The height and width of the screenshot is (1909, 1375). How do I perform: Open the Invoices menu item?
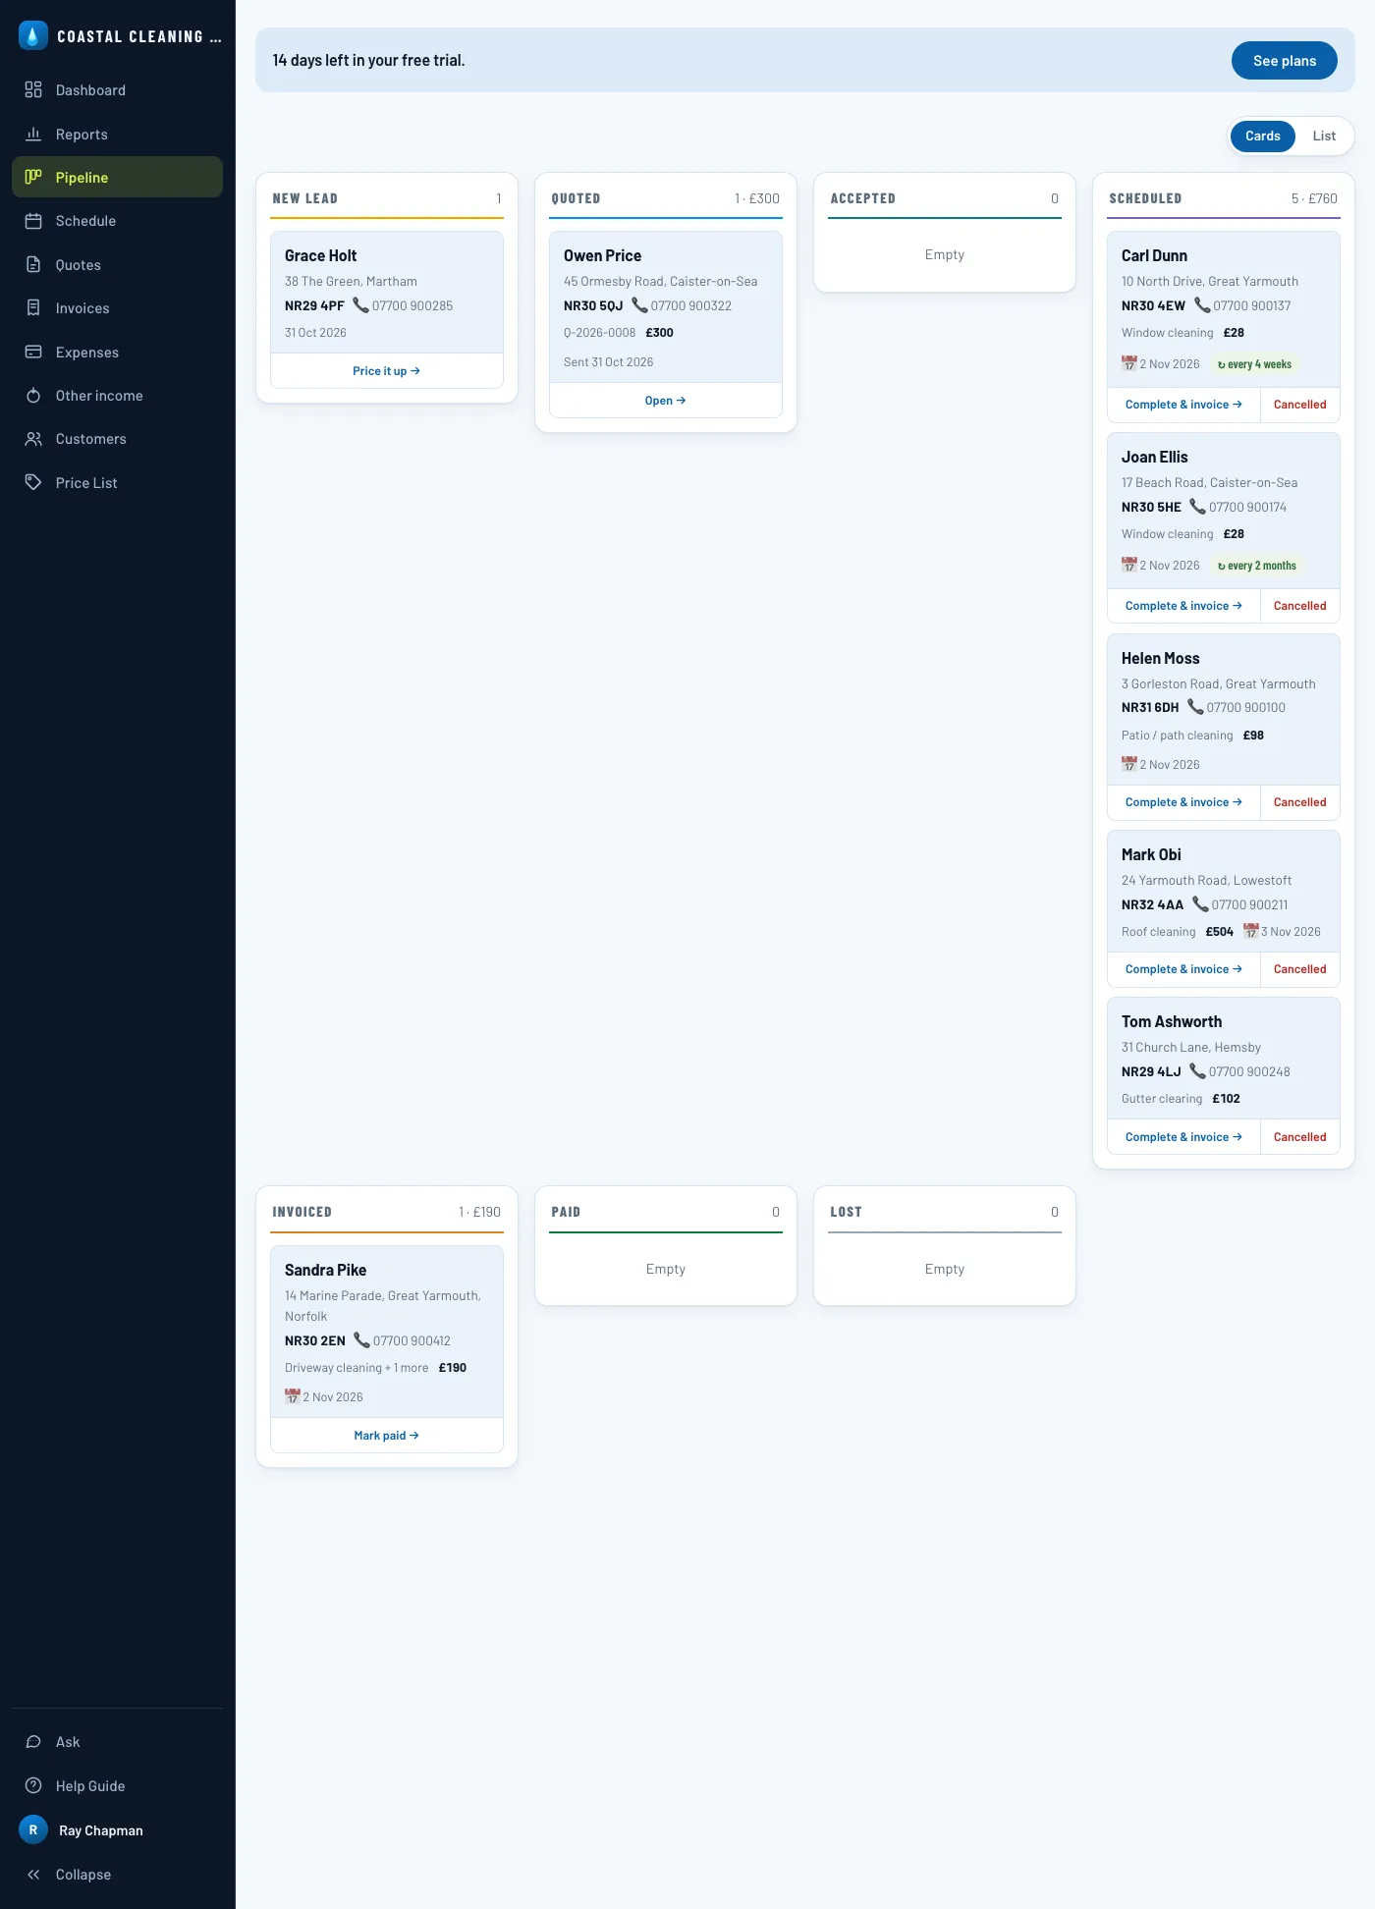118,308
